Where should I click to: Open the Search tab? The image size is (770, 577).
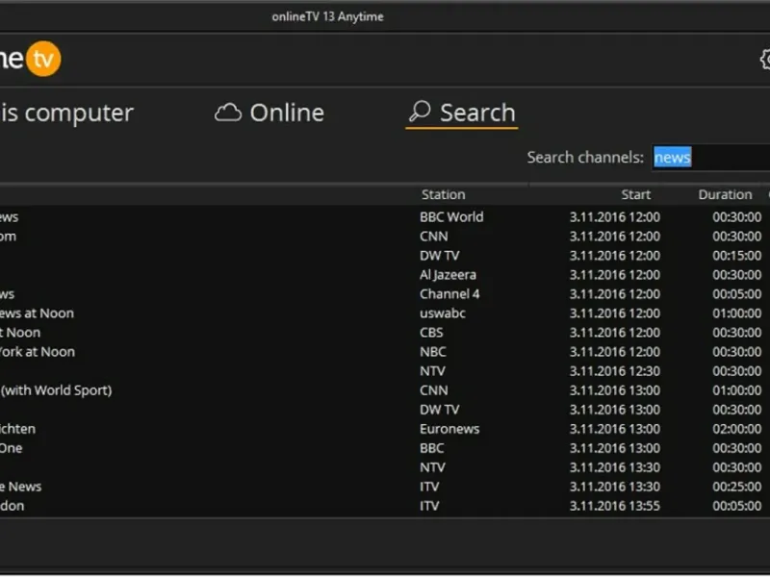click(x=462, y=113)
